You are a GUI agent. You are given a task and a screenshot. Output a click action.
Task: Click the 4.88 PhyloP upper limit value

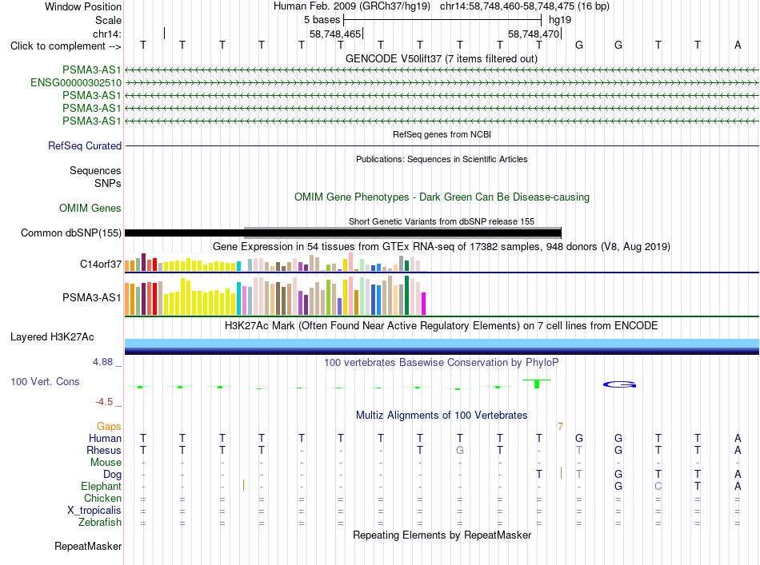102,362
